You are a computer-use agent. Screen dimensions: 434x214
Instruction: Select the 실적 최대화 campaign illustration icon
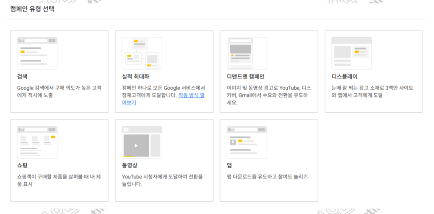point(142,53)
